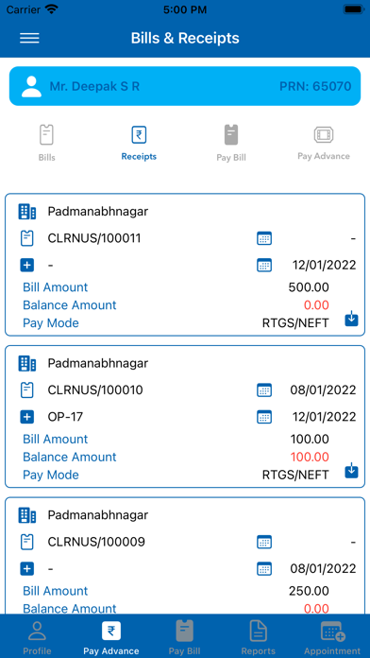Click building icon in CLRNUS/100009 card
Viewport: 370px width, 658px height.
27,515
